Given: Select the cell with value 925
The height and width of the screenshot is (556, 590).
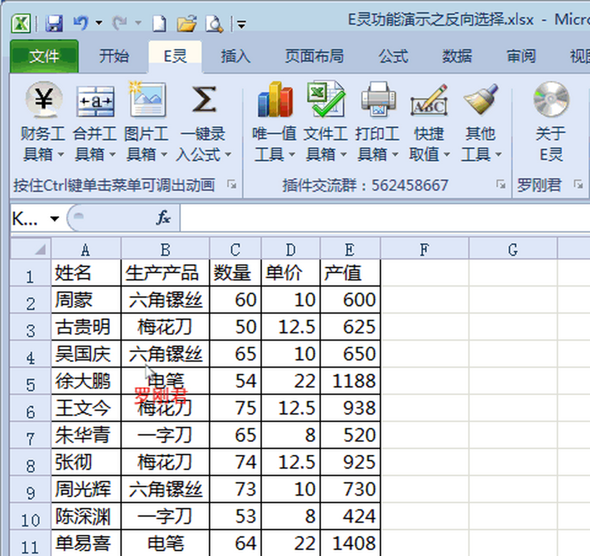Looking at the screenshot, I should pos(350,462).
